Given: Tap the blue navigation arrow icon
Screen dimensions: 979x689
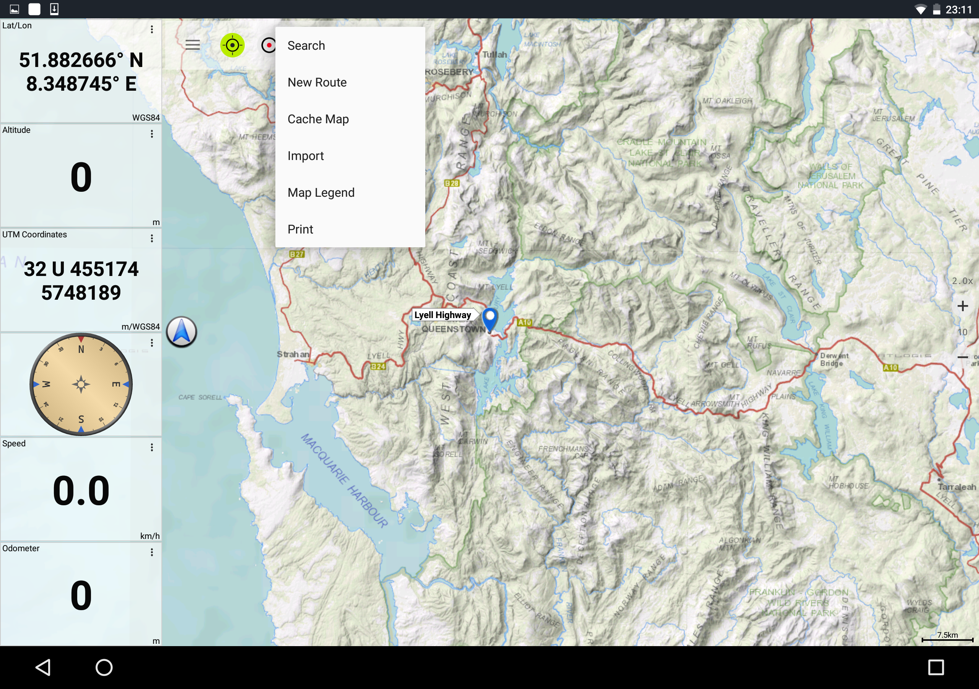Looking at the screenshot, I should [x=181, y=332].
